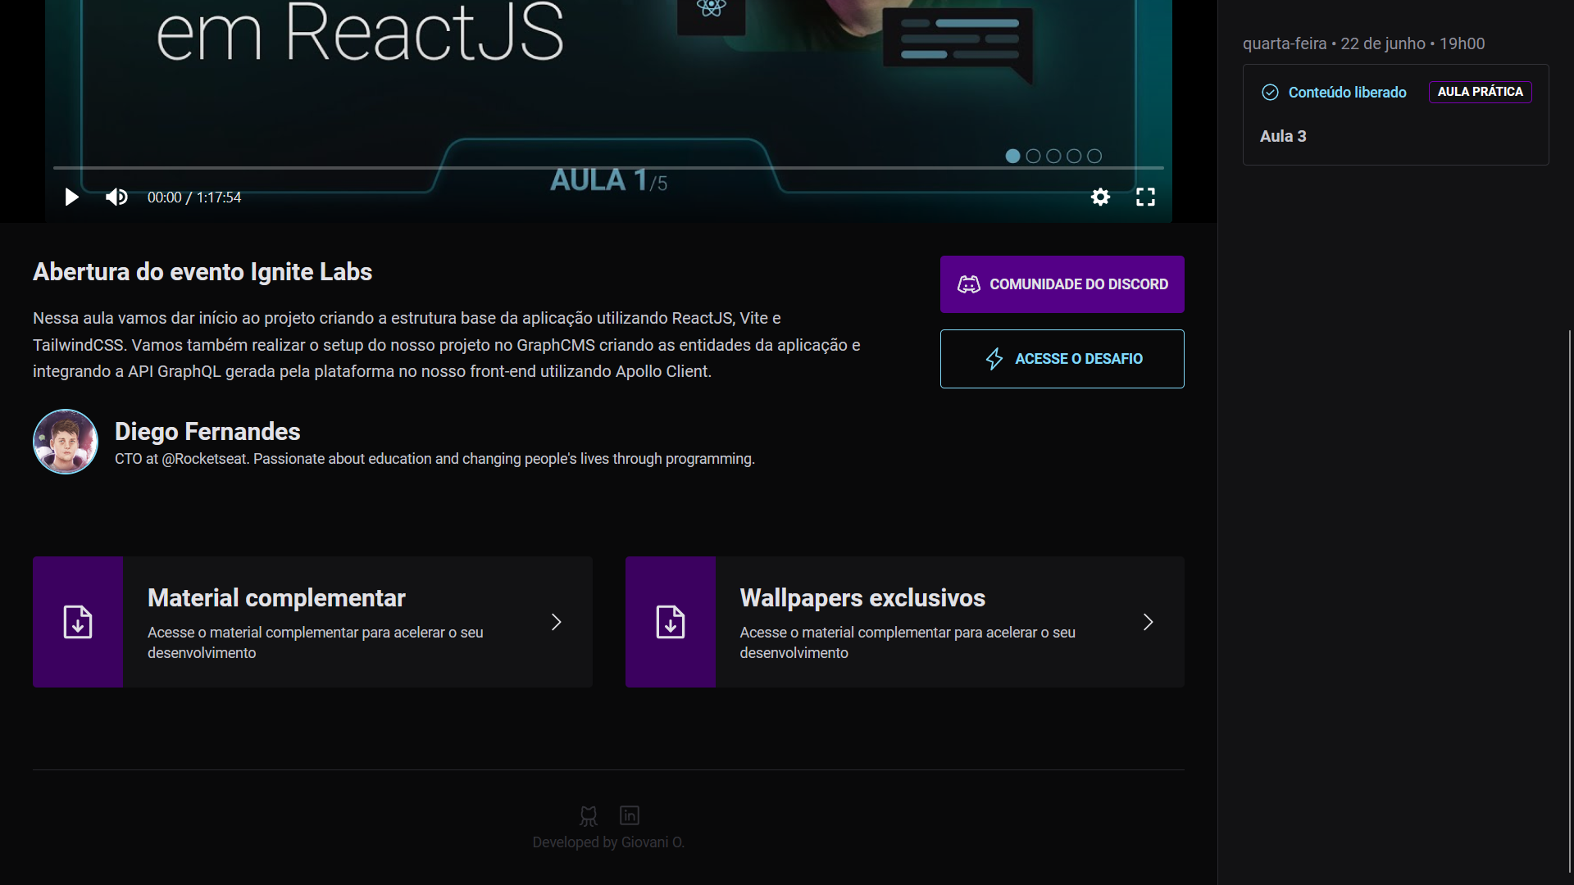Image resolution: width=1574 pixels, height=885 pixels.
Task: Open video settings gear icon
Action: [1100, 197]
